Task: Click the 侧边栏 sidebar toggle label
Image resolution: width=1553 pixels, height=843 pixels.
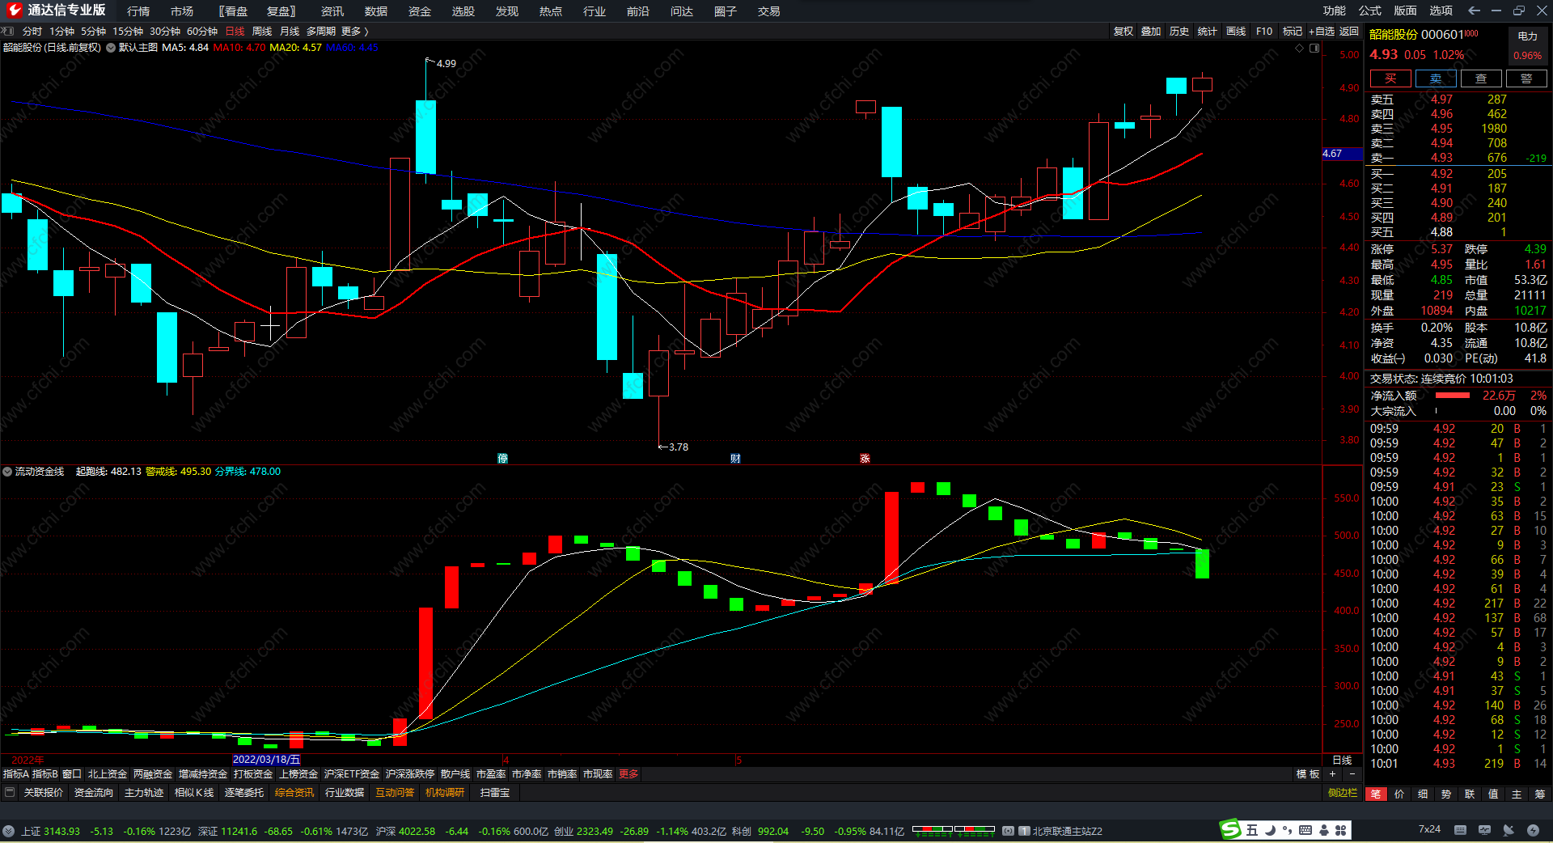Action: (1343, 793)
